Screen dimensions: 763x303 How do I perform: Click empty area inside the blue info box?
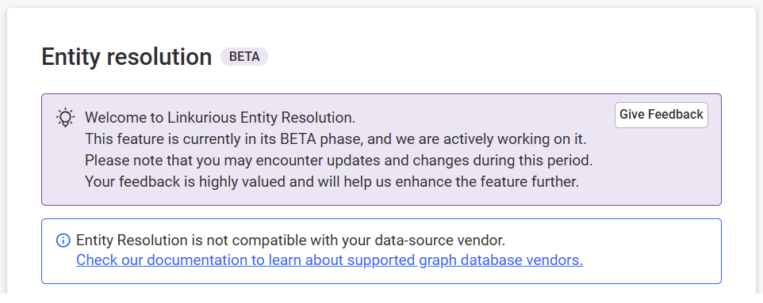(x=647, y=252)
